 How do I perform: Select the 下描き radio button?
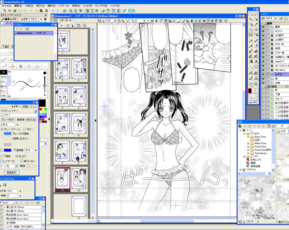coord(2,156)
